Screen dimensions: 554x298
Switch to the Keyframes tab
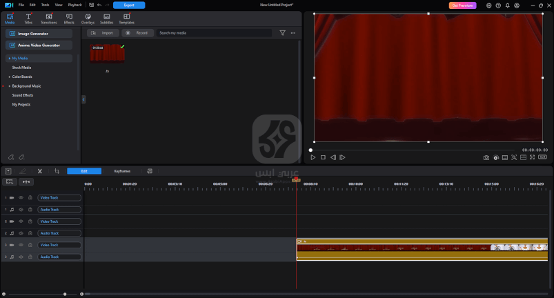click(x=122, y=171)
